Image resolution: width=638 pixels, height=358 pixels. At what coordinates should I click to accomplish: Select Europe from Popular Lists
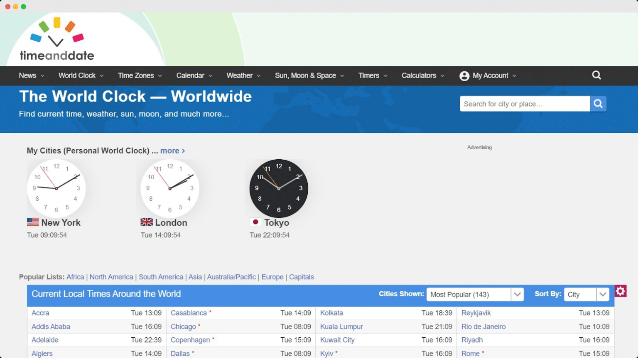point(272,277)
